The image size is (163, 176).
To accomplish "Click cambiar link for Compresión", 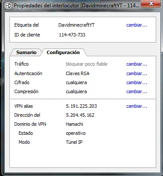I will pyautogui.click(x=136, y=91).
